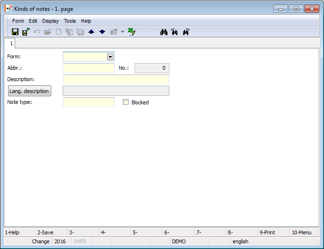Open the Form menu
The width and height of the screenshot is (324, 249).
[x=18, y=21]
